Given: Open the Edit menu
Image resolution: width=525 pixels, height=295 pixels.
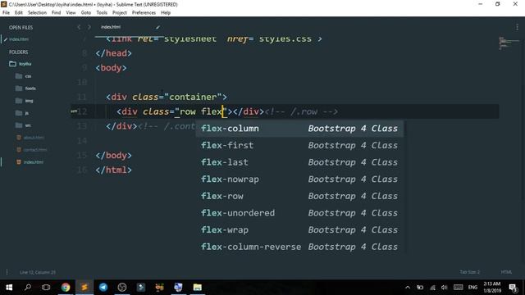Looking at the screenshot, I should (x=19, y=13).
